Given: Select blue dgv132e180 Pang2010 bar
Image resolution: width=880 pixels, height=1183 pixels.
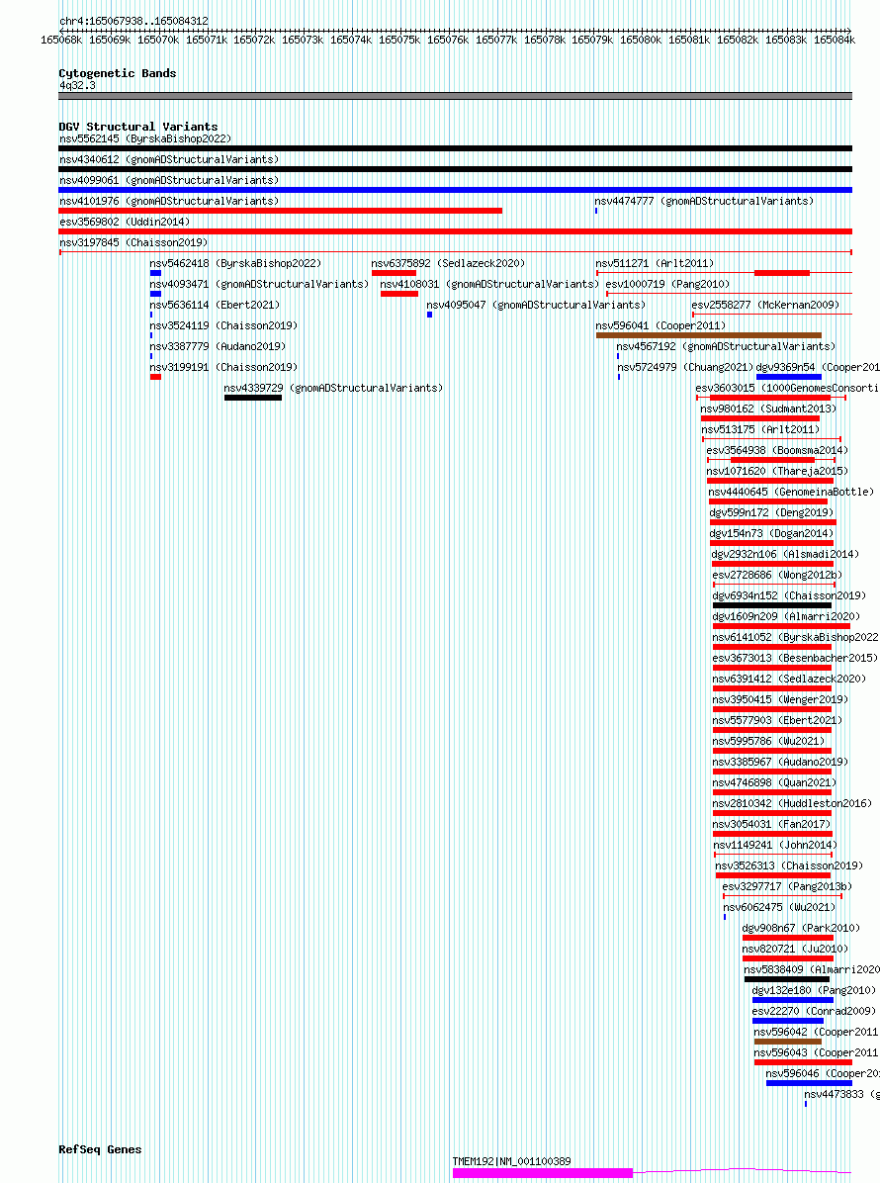Looking at the screenshot, I should (793, 1000).
